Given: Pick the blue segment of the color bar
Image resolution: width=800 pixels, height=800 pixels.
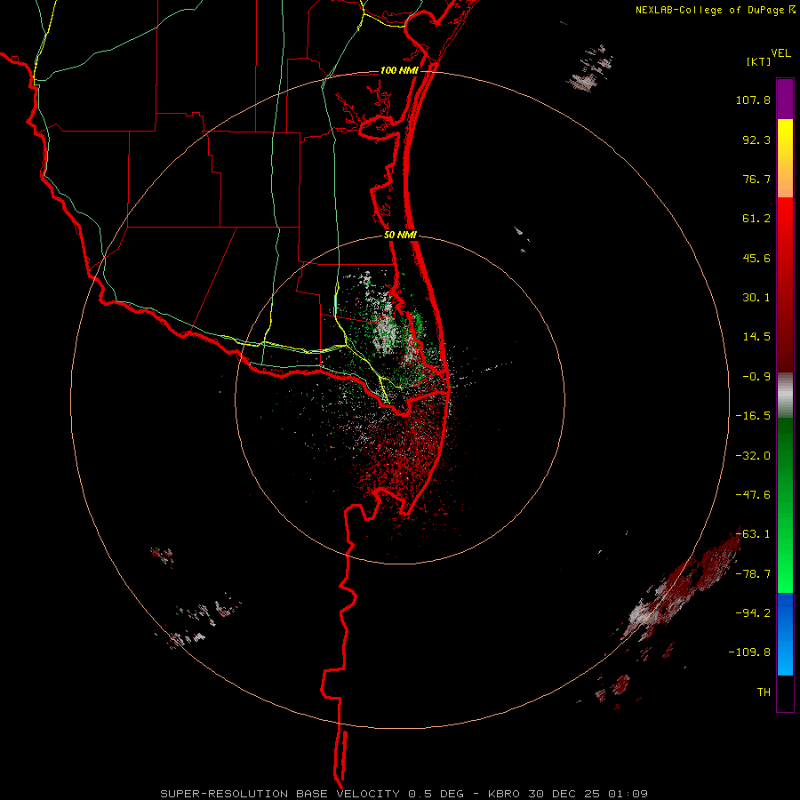Looking at the screenshot, I should tap(785, 634).
